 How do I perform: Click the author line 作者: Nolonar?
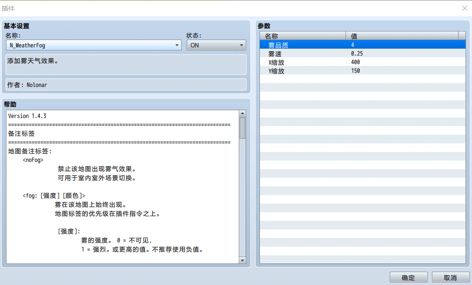point(27,85)
